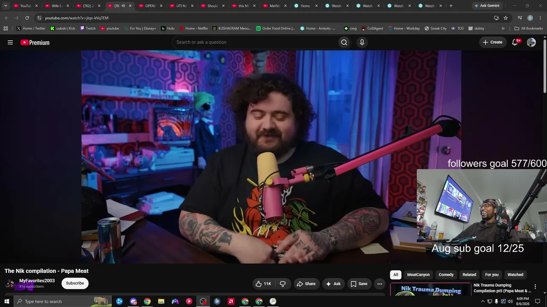Switch to the Wife tab
The height and width of the screenshot is (307, 547).
[57, 6]
